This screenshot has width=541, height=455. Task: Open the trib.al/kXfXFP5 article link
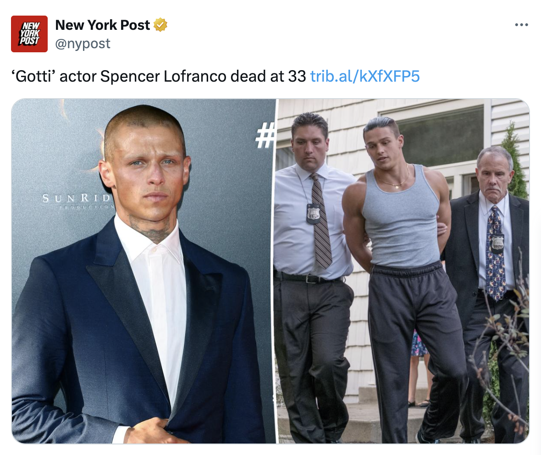(x=364, y=76)
